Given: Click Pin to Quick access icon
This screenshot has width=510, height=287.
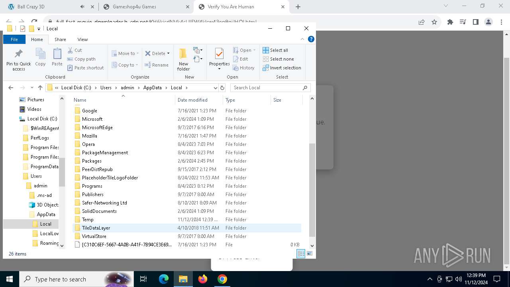Looking at the screenshot, I should [x=18, y=60].
